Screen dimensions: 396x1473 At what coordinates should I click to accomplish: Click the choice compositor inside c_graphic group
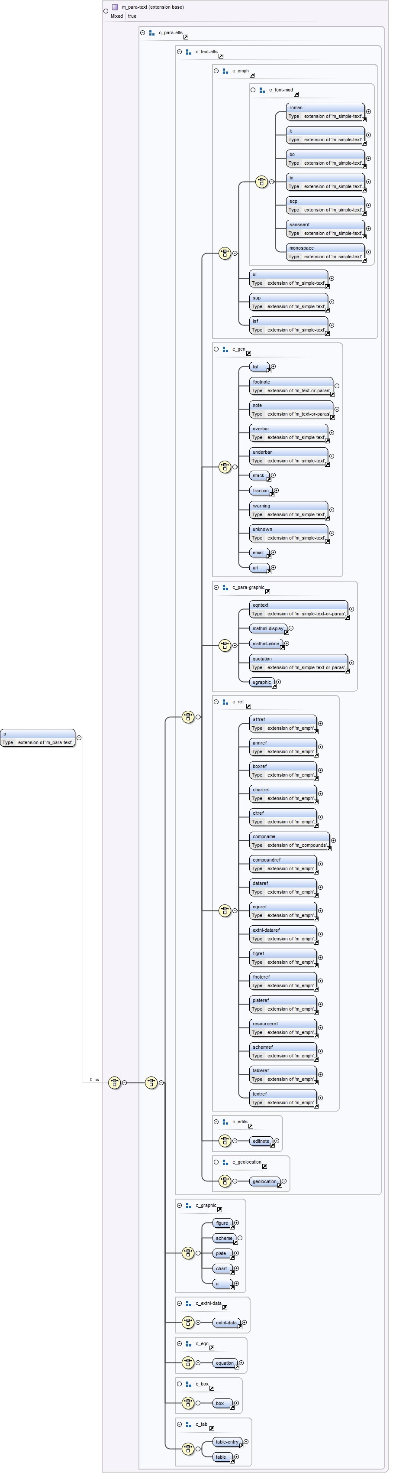tap(188, 1253)
